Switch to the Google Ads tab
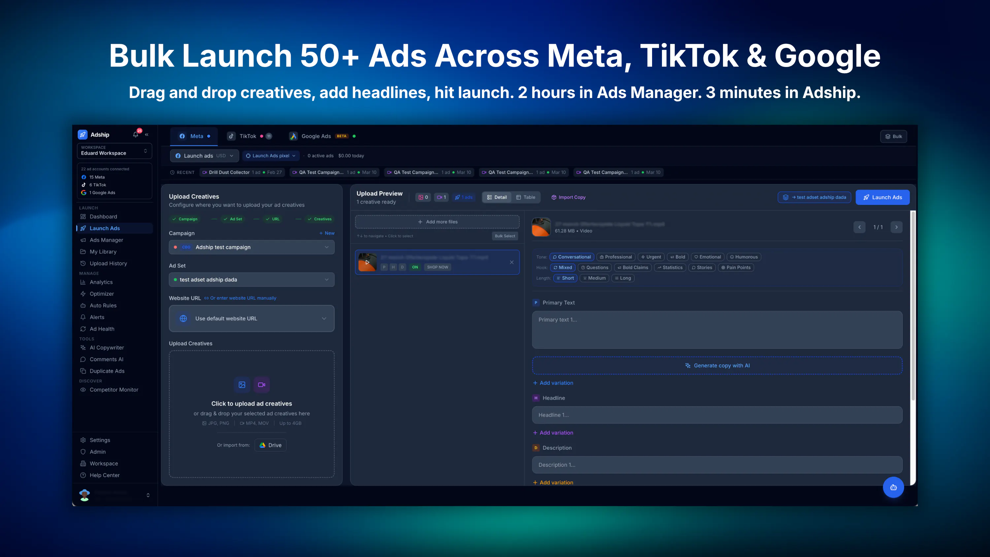 (x=323, y=136)
